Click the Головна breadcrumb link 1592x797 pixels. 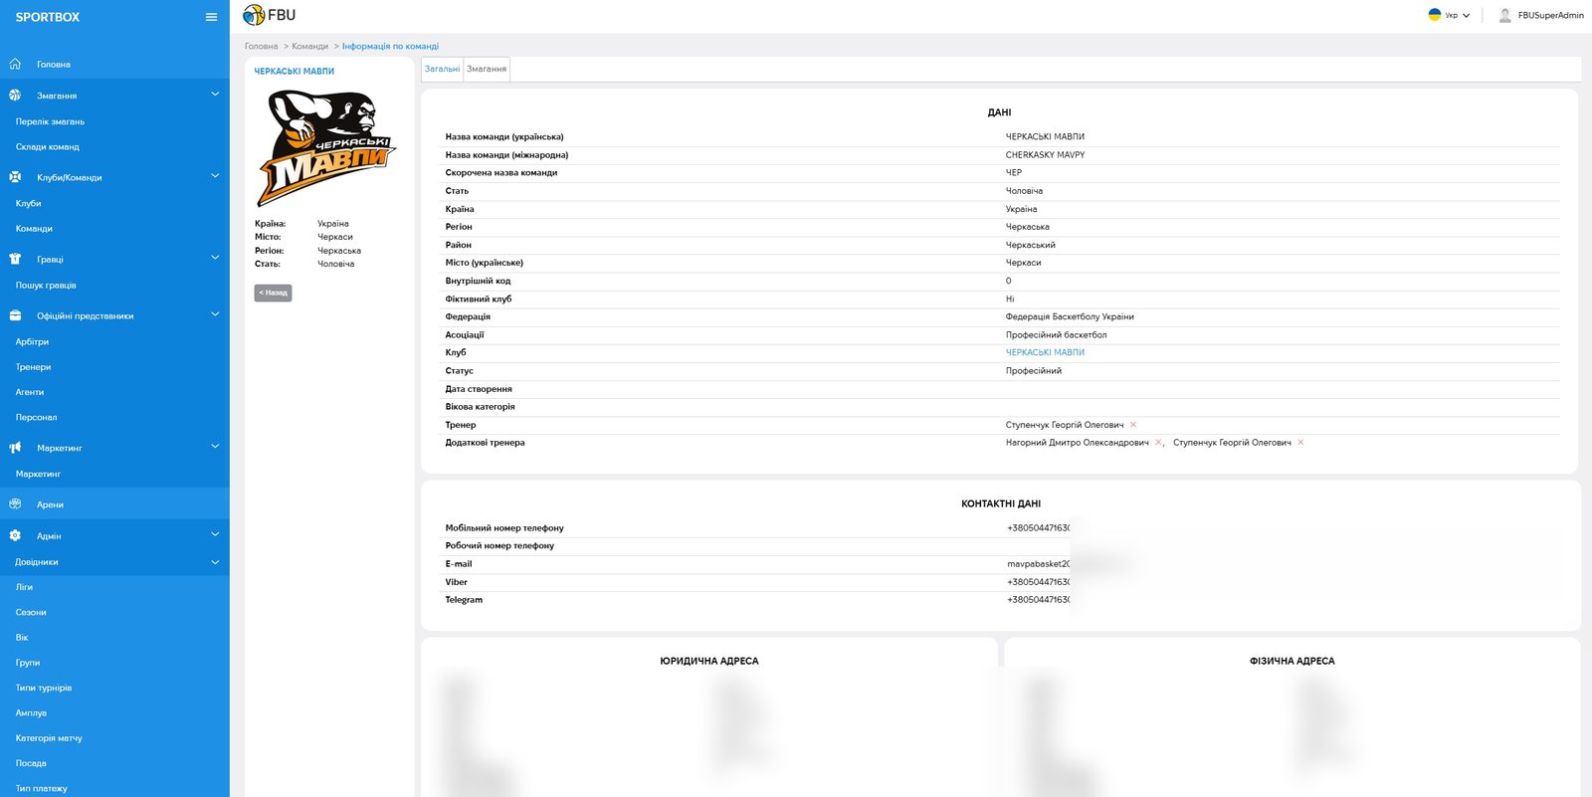coord(262,46)
